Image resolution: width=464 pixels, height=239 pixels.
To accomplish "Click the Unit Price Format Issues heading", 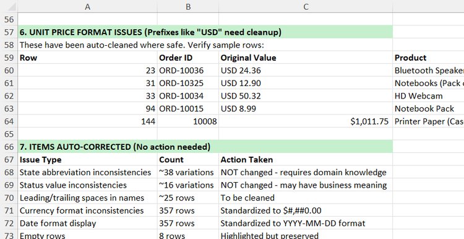I will [205, 32].
